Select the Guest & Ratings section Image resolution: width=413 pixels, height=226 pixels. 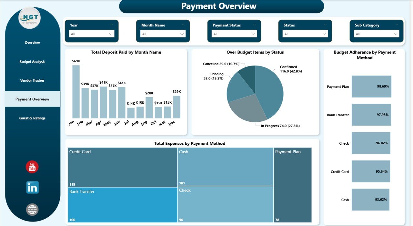32,118
